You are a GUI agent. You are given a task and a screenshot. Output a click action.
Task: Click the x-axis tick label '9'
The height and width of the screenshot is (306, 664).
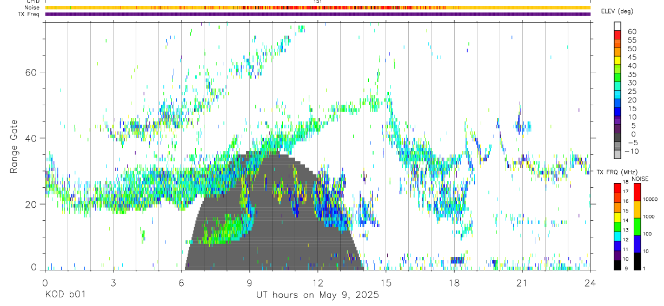click(249, 283)
